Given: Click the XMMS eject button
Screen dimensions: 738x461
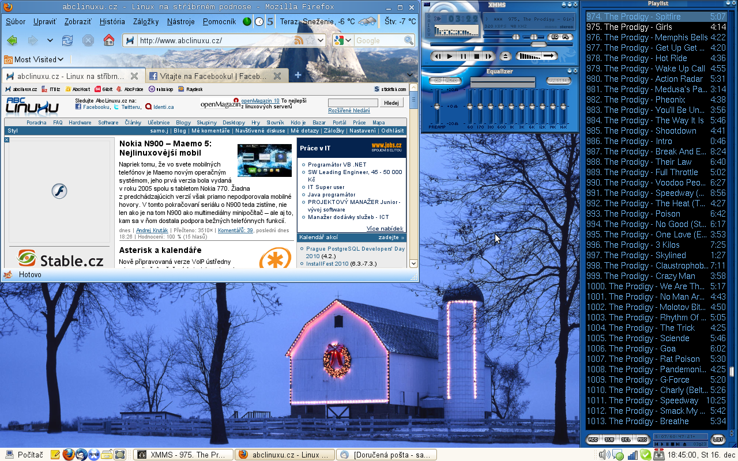Looking at the screenshot, I should pos(506,56).
